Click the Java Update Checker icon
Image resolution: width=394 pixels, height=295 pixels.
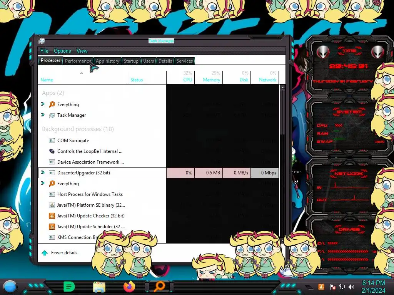[52, 216]
